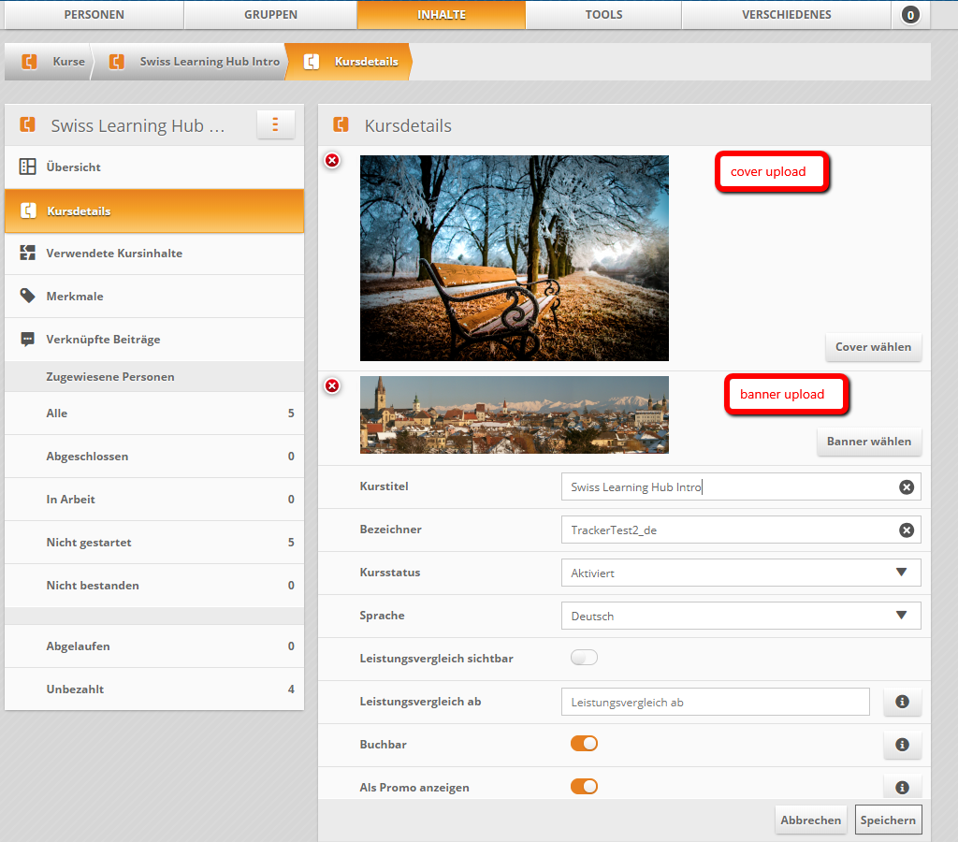Show info icon for Buchbar
This screenshot has height=842, width=958.
point(902,745)
